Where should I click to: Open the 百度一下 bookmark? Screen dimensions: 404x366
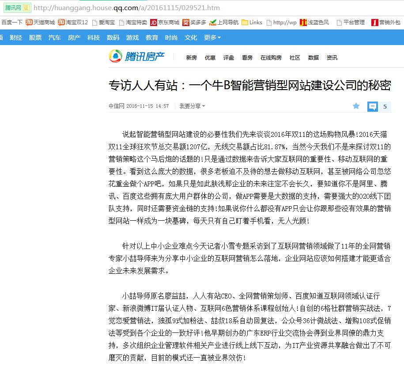(x=12, y=23)
